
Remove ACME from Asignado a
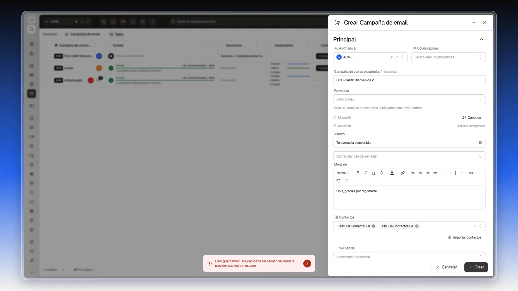(397, 57)
